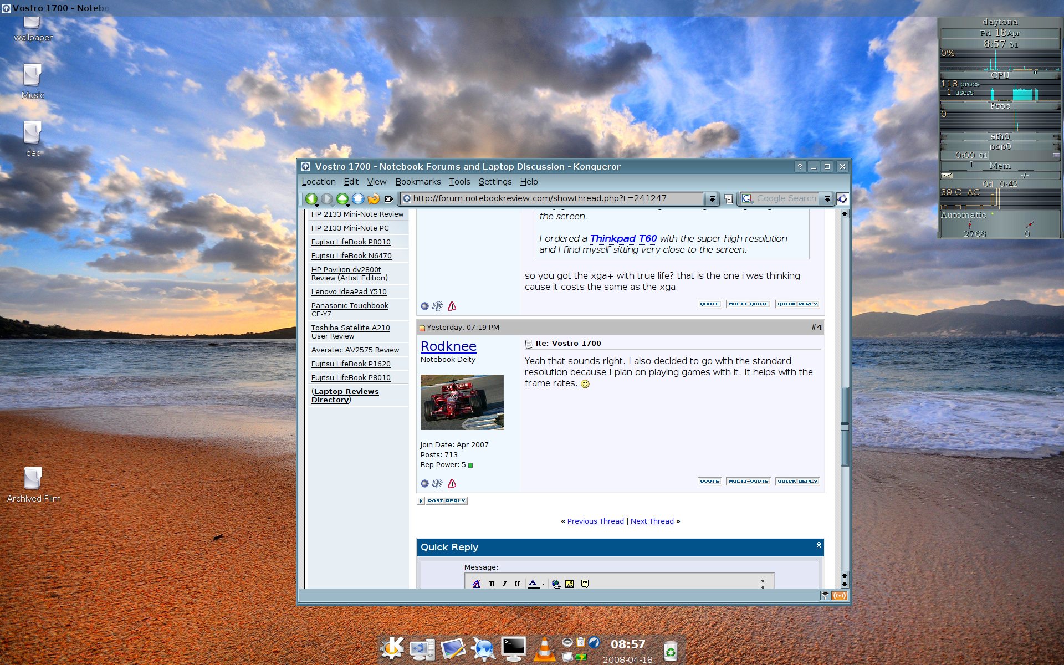Click Post Reply button

point(446,500)
